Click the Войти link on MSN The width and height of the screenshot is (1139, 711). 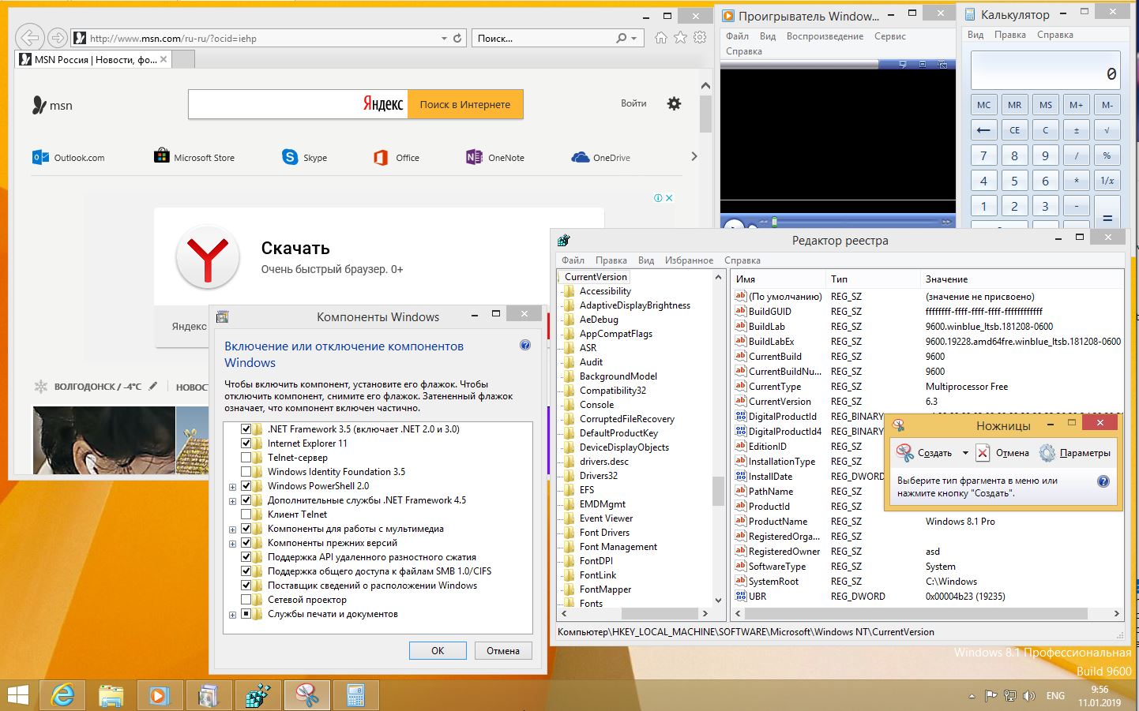pos(633,103)
